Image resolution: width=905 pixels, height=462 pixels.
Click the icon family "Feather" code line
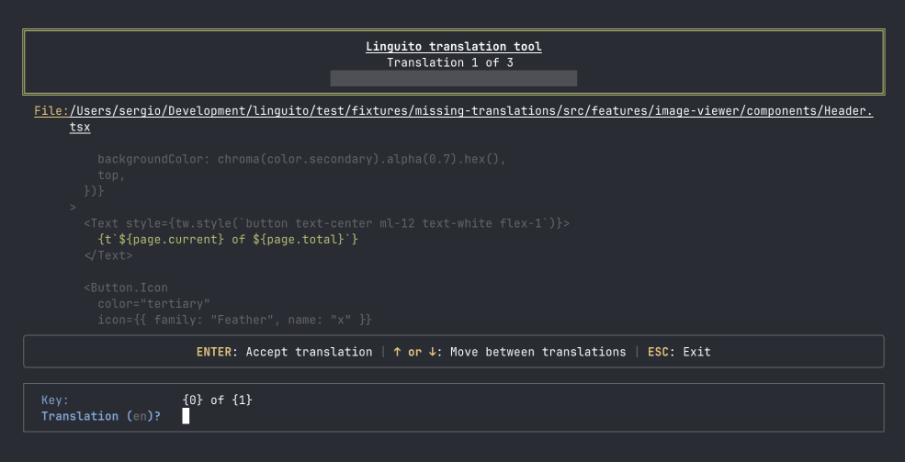[235, 319]
